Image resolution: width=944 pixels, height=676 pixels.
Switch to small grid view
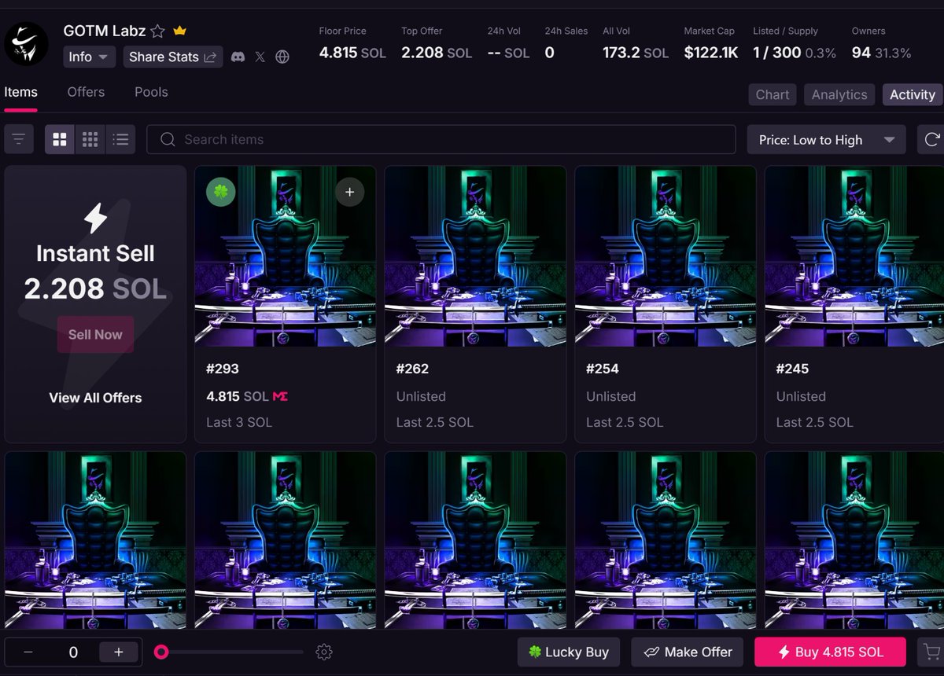tap(90, 139)
